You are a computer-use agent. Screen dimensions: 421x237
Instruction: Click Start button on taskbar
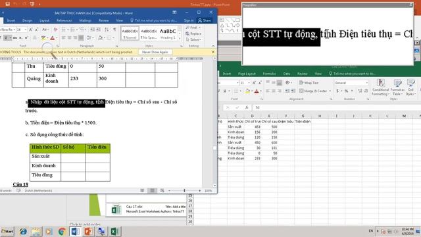click(x=7, y=231)
